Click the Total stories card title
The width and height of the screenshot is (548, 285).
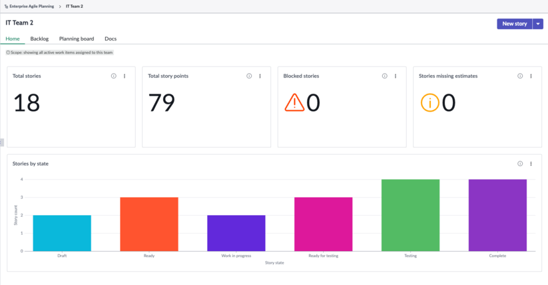[27, 76]
